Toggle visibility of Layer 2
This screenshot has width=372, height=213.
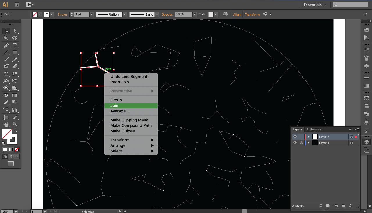pos(295,137)
